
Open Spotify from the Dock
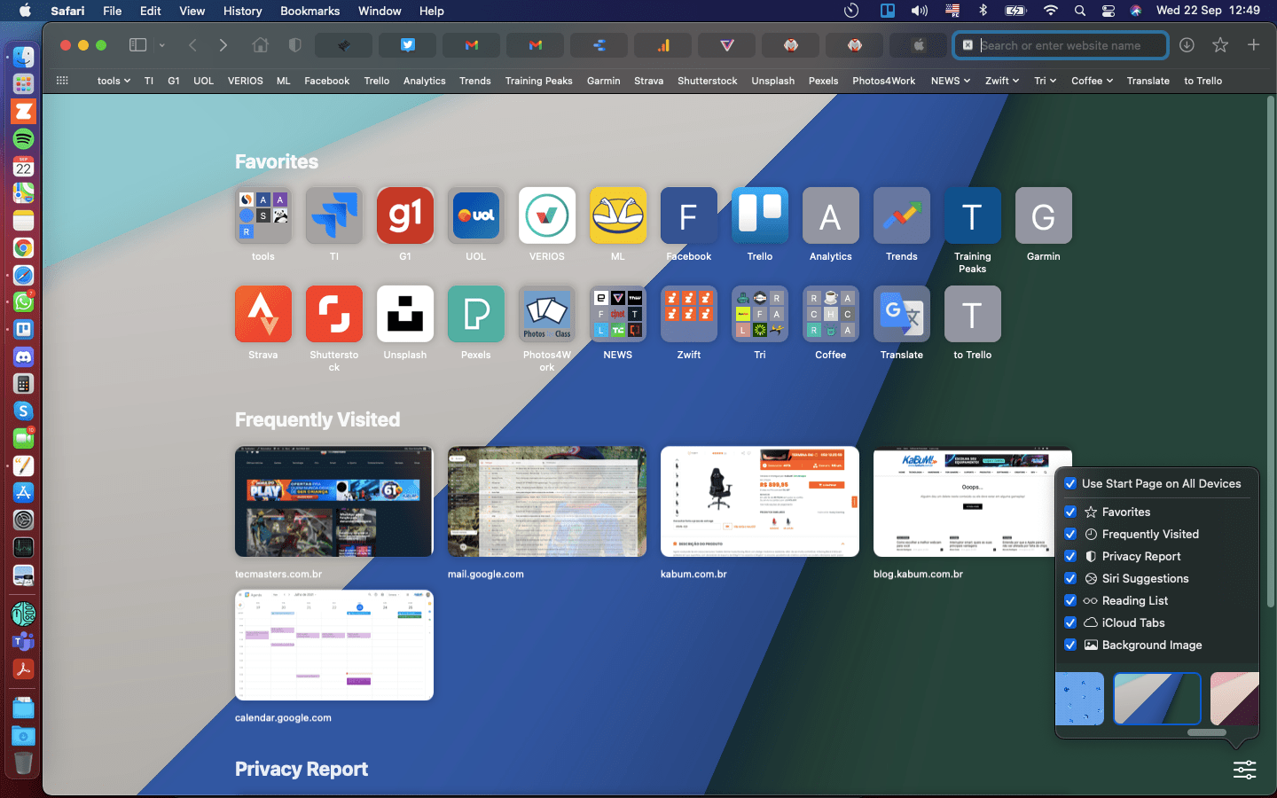click(23, 139)
